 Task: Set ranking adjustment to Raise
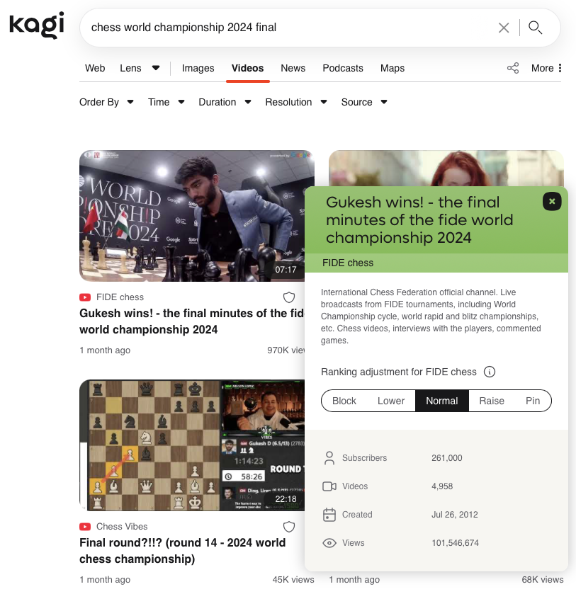tap(492, 401)
